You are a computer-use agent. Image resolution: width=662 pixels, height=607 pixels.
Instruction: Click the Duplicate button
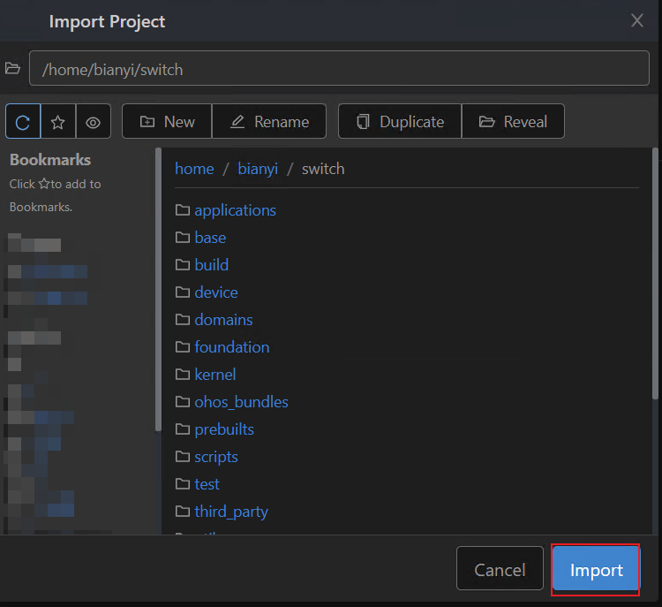coord(400,122)
